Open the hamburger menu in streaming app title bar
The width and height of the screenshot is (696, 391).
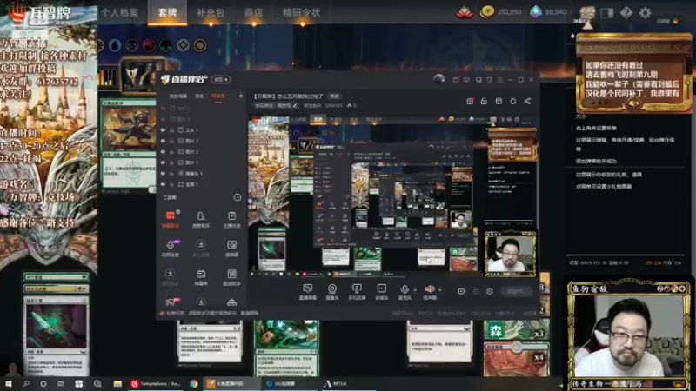pyautogui.click(x=499, y=80)
